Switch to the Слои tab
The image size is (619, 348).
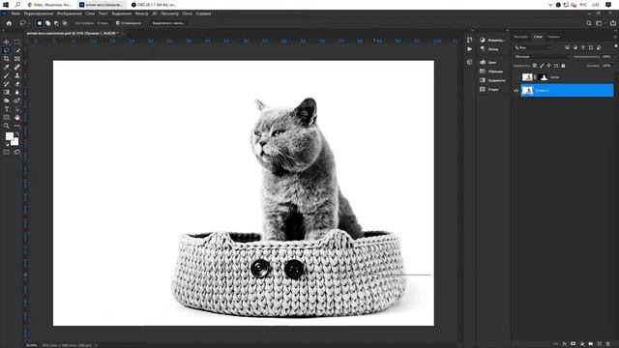538,37
